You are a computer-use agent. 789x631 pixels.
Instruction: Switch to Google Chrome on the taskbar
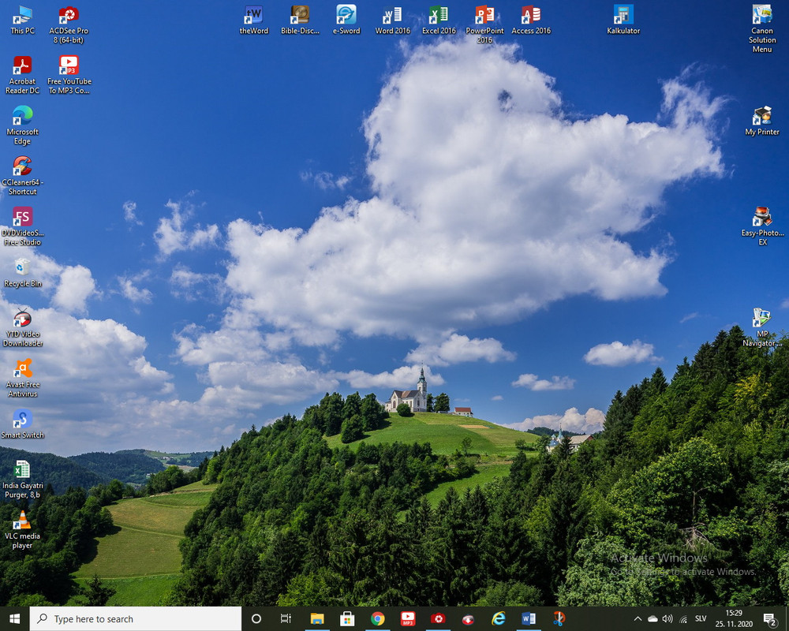click(377, 618)
